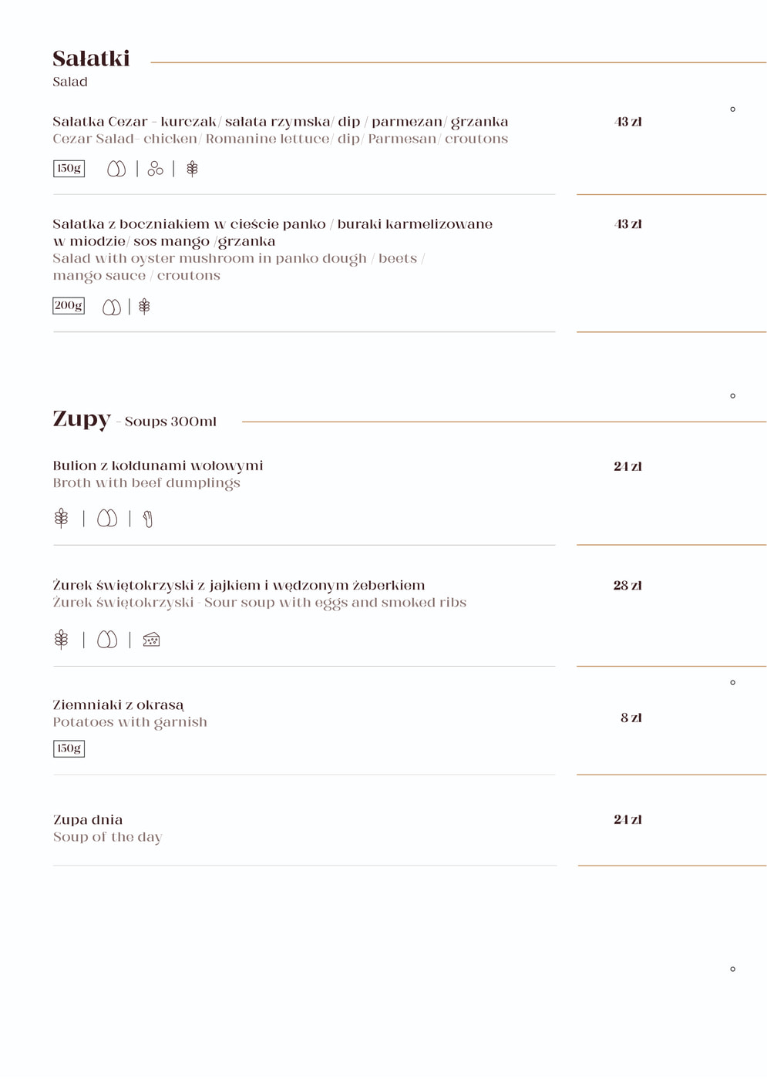
Task: Click the wheat icon under Sałatka z boczniakiem
Action: (x=144, y=307)
